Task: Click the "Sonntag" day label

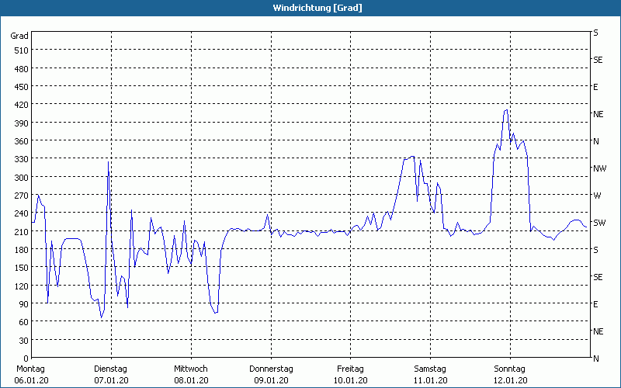Action: tap(510, 369)
